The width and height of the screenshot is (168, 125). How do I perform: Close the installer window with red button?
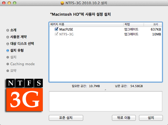pyautogui.click(x=4, y=3)
